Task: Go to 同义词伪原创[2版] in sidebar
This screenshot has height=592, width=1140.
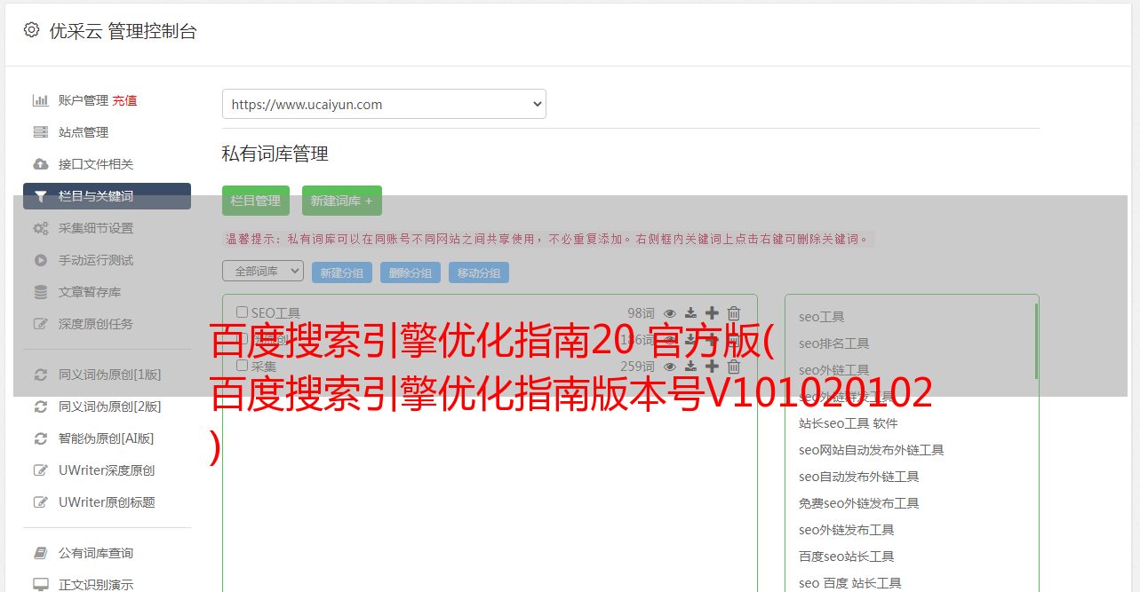Action: [110, 407]
